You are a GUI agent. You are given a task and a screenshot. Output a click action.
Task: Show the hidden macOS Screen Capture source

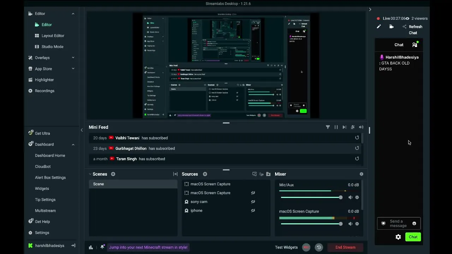coord(253,193)
